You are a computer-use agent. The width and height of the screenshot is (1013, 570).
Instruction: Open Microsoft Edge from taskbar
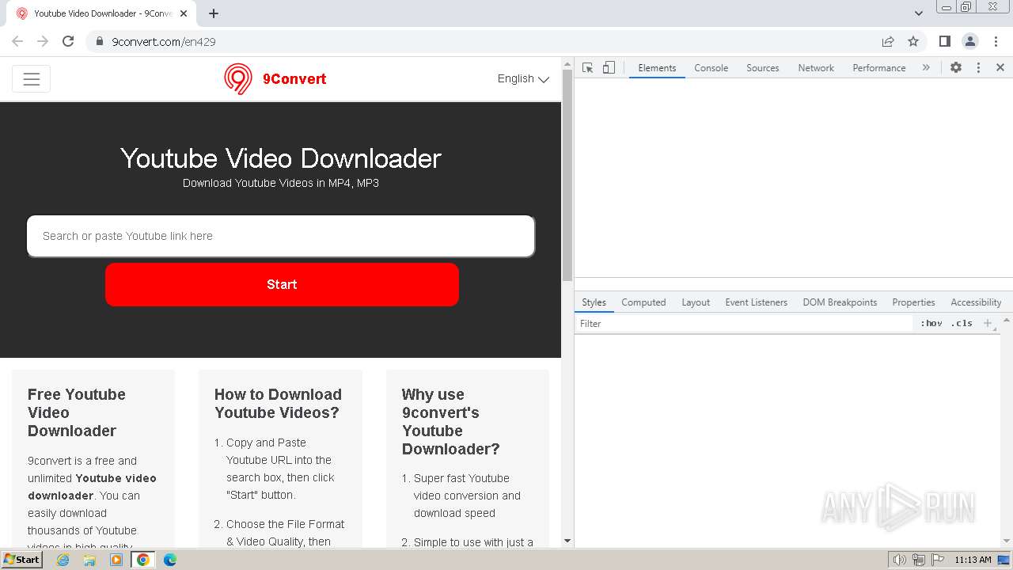(x=170, y=560)
